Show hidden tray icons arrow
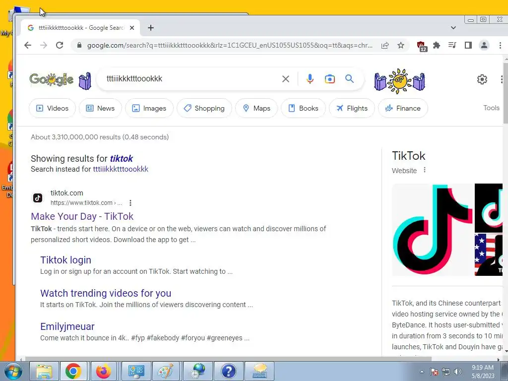The image size is (508, 381). [x=422, y=372]
